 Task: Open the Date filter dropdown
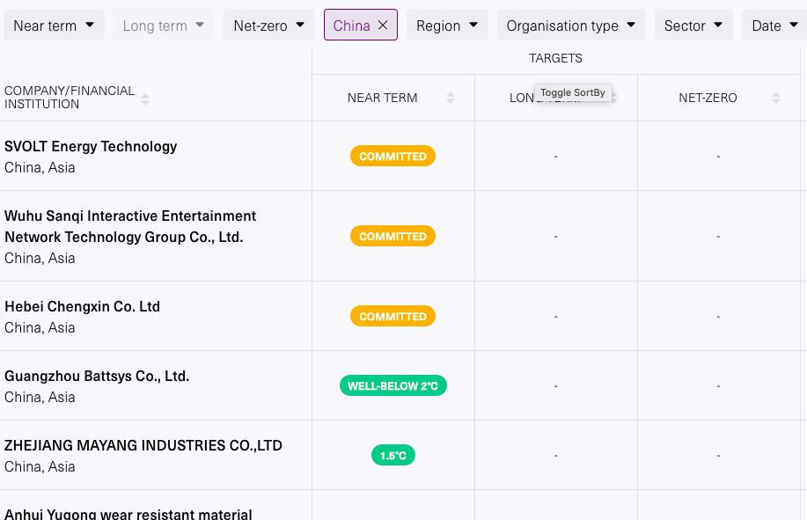(x=774, y=26)
